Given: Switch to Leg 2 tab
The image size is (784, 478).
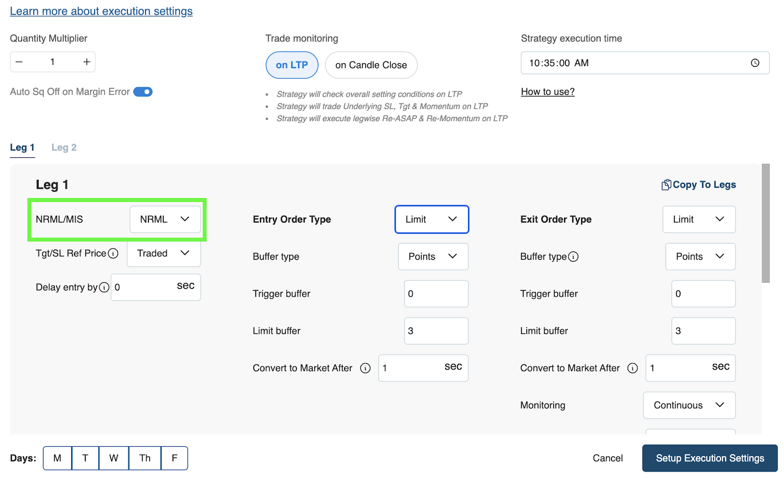Looking at the screenshot, I should point(64,148).
